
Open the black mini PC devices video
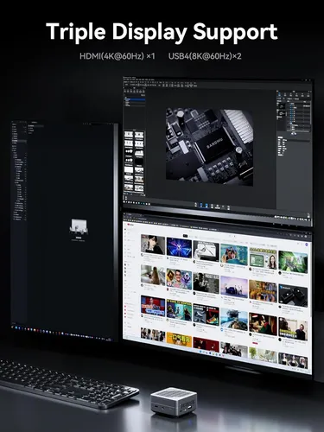pos(293,296)
